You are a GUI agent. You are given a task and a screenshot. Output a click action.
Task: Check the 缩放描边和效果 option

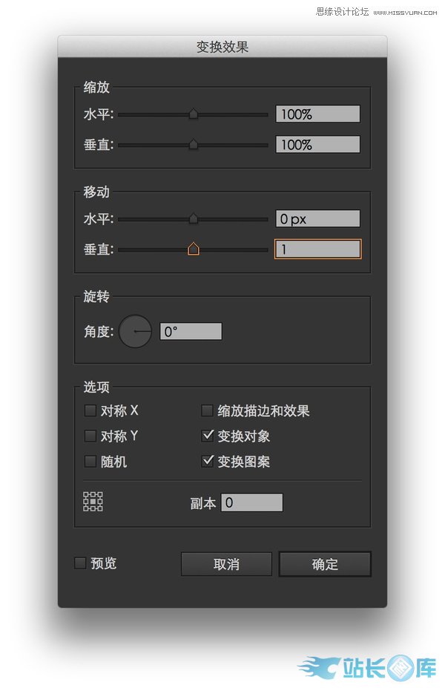tap(208, 410)
